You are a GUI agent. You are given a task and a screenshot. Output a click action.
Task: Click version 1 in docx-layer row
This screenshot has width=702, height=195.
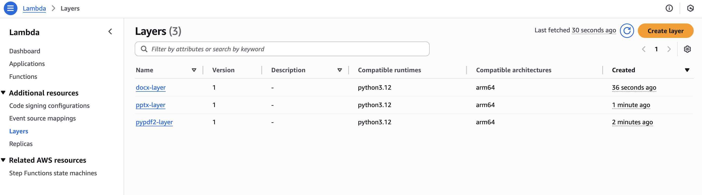click(x=214, y=88)
